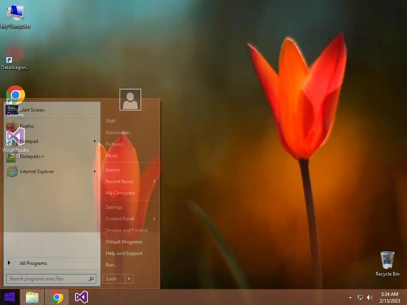This screenshot has width=407, height=305.
Task: Open Recycle Bin on desktop
Action: tap(387, 263)
